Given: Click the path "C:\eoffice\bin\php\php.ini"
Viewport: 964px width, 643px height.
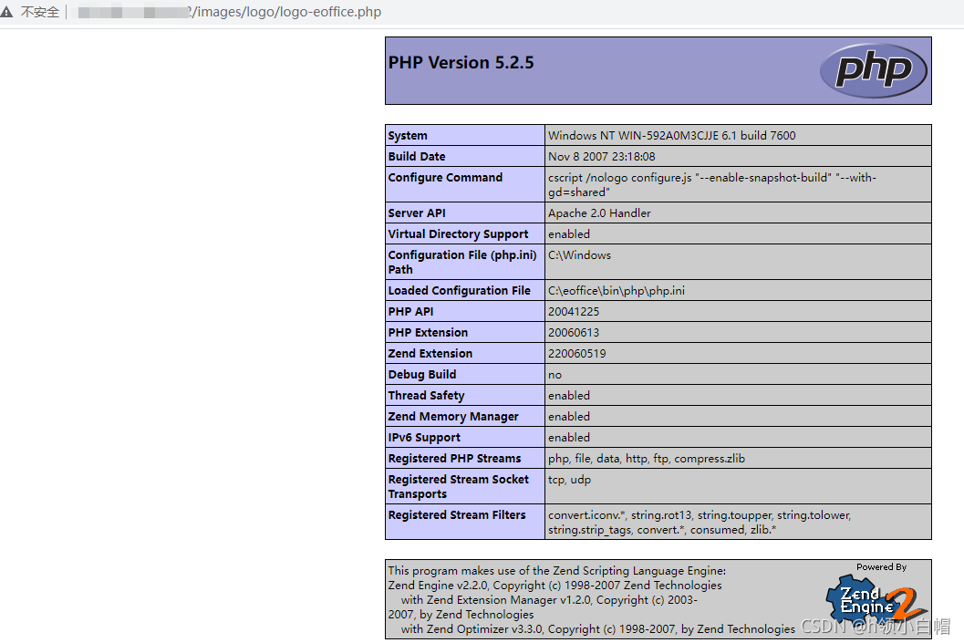Looking at the screenshot, I should point(616,290).
